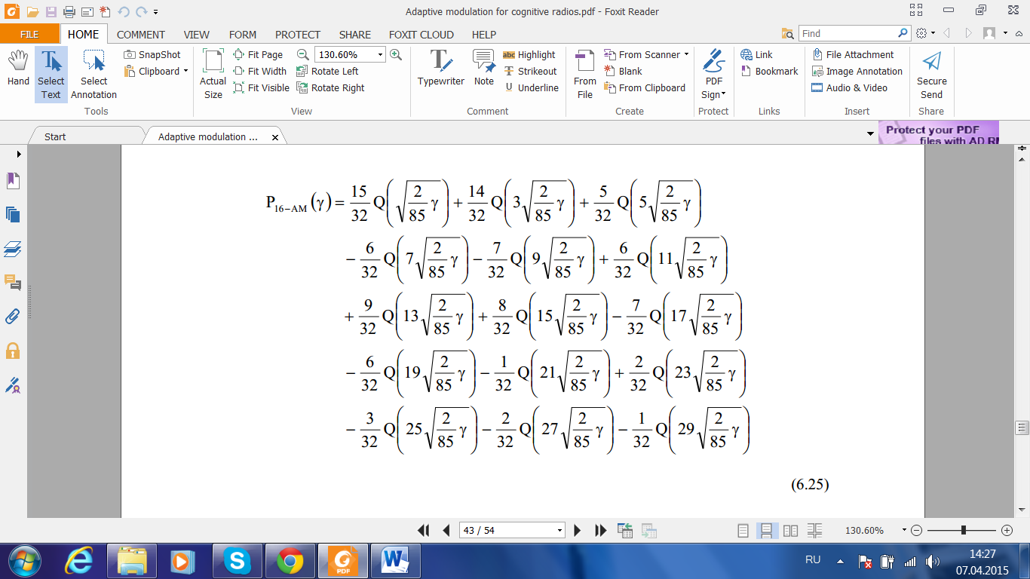Screen dimensions: 1030x579
Task: Insert a File Attachment
Action: point(853,54)
